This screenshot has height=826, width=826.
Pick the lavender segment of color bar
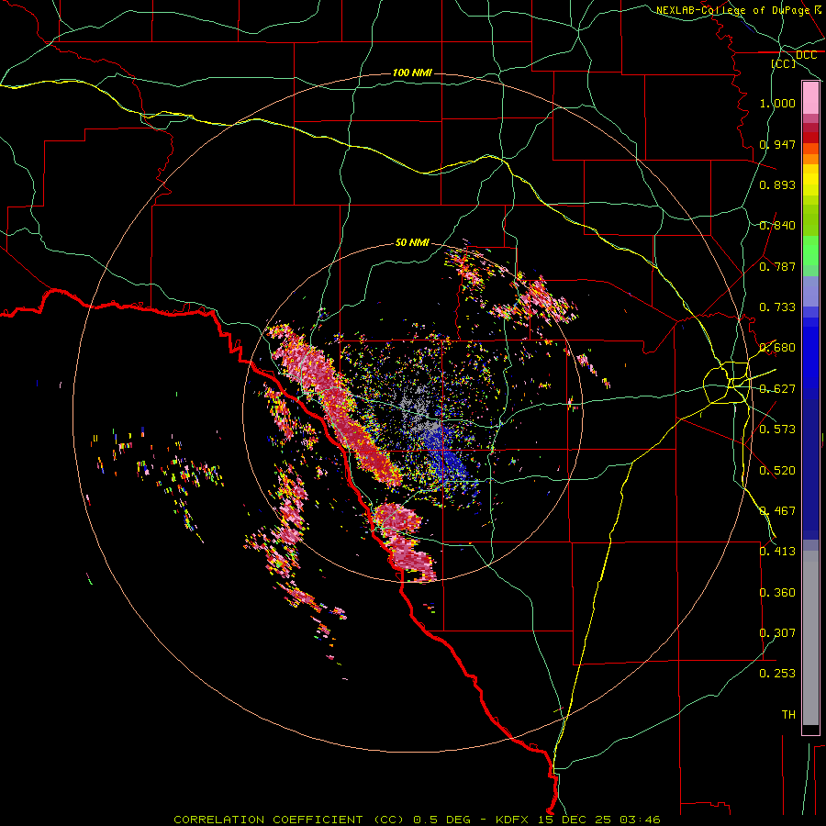coord(810,291)
